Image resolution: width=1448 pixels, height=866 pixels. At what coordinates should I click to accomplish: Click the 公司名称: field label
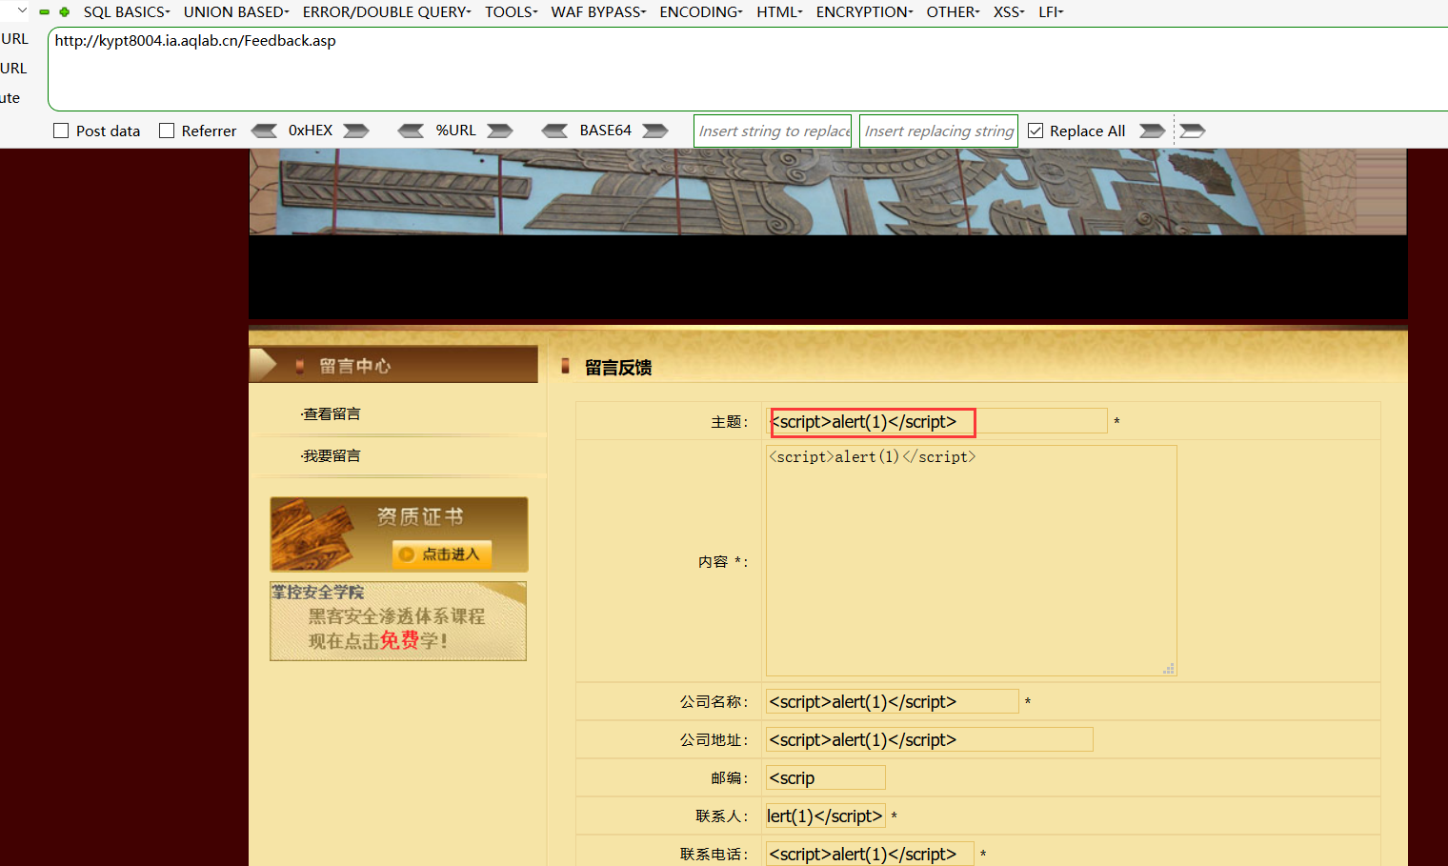(714, 702)
